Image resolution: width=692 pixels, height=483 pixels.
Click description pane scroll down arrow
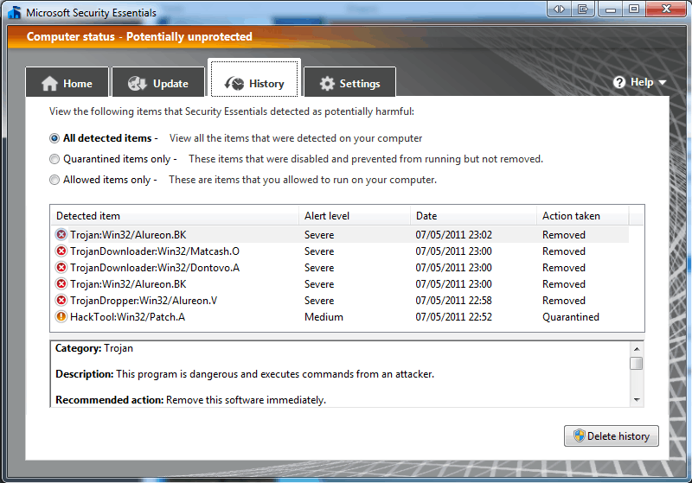pos(637,400)
